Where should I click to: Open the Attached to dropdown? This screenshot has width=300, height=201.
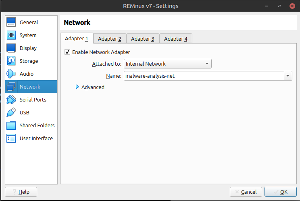(x=167, y=64)
